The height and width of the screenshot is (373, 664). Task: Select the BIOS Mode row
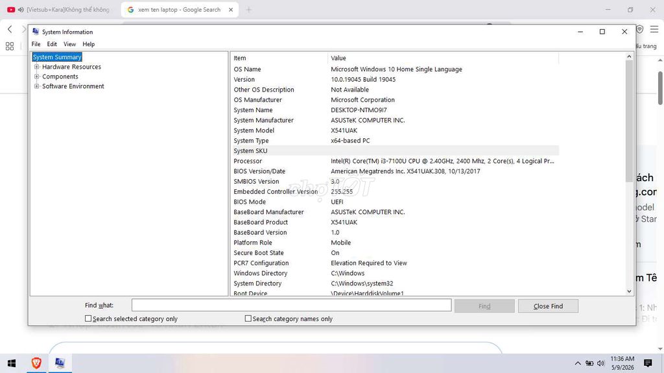click(x=395, y=202)
